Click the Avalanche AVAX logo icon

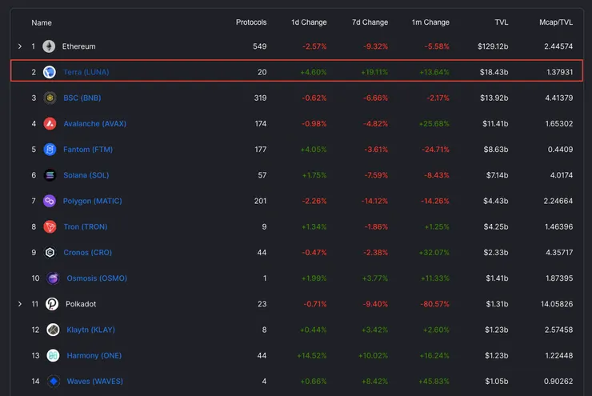click(x=50, y=124)
